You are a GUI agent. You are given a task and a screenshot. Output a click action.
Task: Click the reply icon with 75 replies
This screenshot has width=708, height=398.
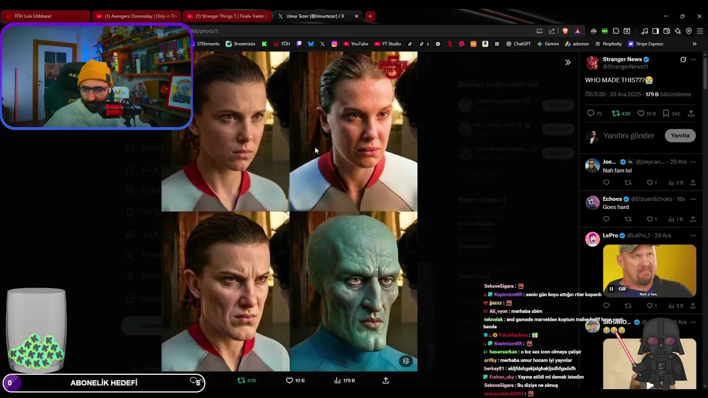pos(594,113)
